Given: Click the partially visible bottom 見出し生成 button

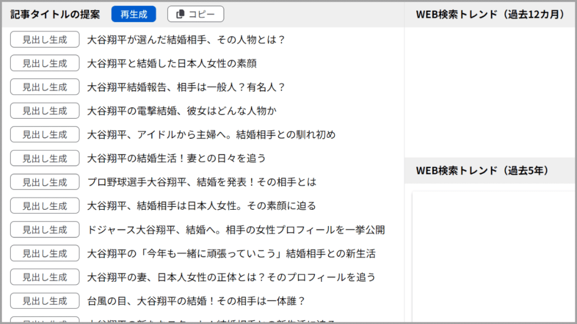Looking at the screenshot, I should (x=45, y=321).
